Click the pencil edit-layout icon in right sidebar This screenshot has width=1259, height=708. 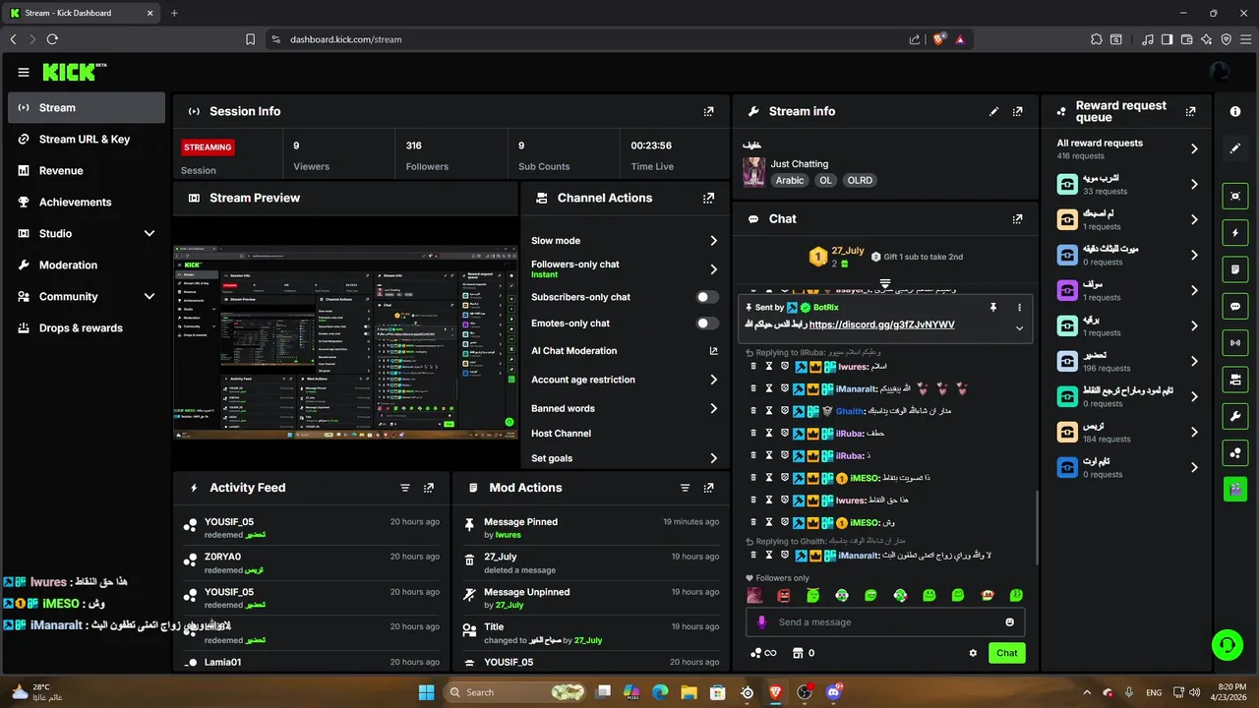1235,148
